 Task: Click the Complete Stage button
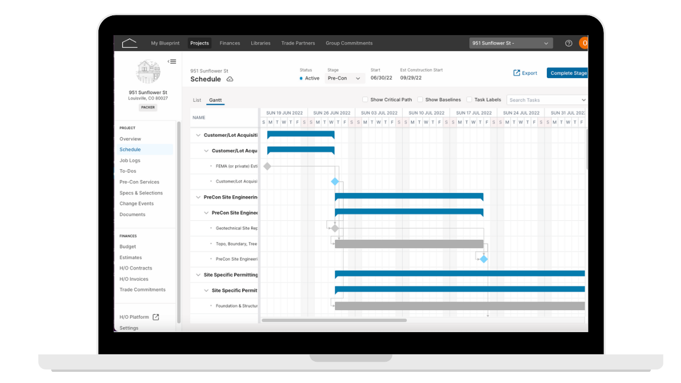pyautogui.click(x=568, y=73)
